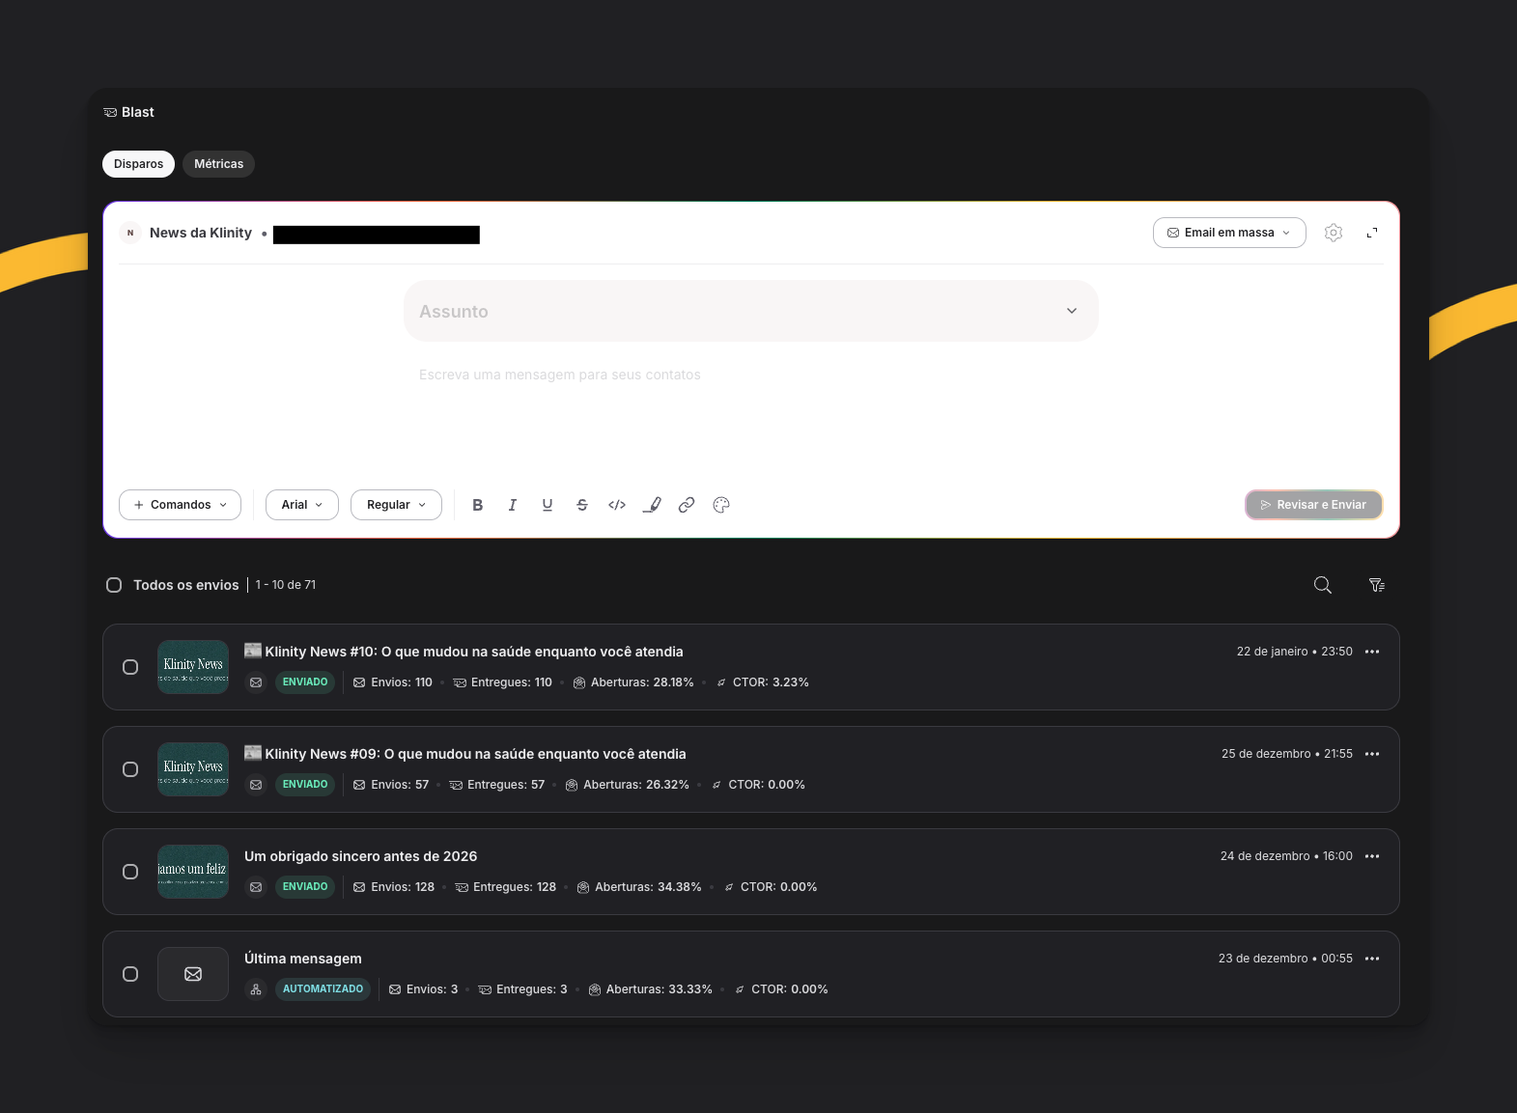Image resolution: width=1517 pixels, height=1113 pixels.
Task: Click the 1 - 10 de 71 counter
Action: coord(286,585)
